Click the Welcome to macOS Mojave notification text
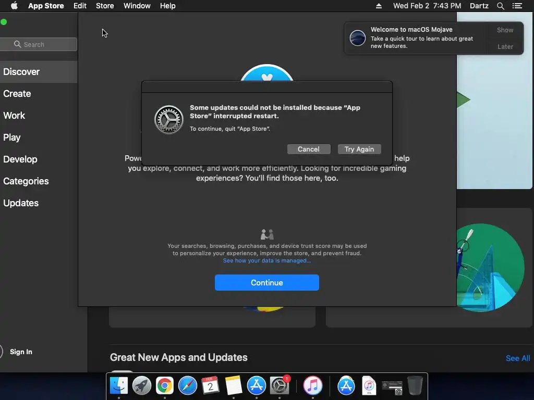This screenshot has width=534, height=400. (411, 30)
